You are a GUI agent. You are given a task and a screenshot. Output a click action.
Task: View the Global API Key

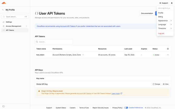pos(166,84)
